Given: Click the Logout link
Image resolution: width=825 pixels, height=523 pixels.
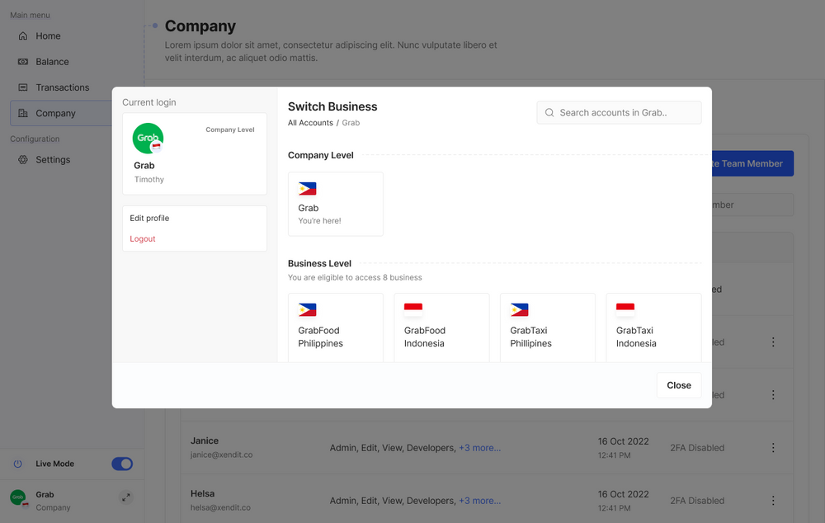Looking at the screenshot, I should [142, 238].
